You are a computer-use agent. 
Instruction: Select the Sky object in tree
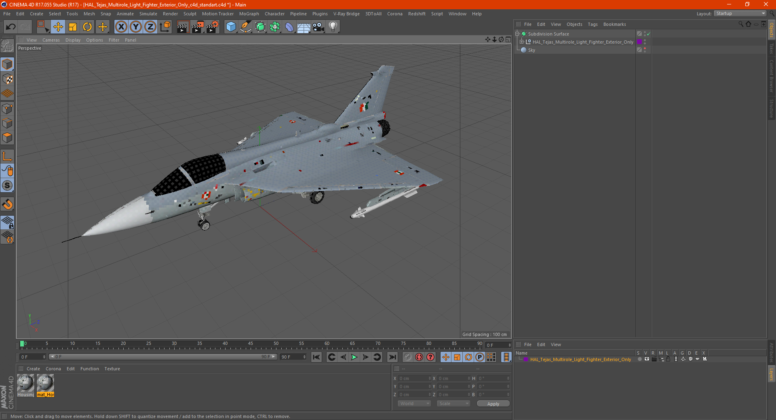click(531, 50)
